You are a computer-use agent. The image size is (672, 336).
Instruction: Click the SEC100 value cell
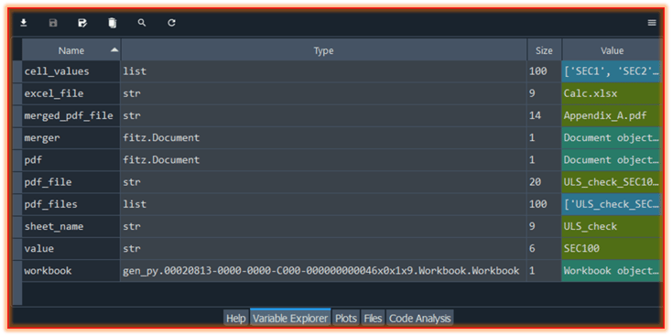[612, 249]
